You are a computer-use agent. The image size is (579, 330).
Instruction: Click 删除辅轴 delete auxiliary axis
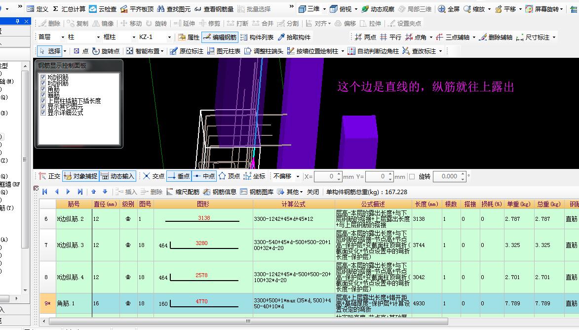[x=496, y=38]
